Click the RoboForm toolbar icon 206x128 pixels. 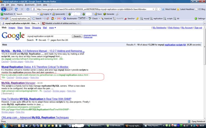pos(2,14)
